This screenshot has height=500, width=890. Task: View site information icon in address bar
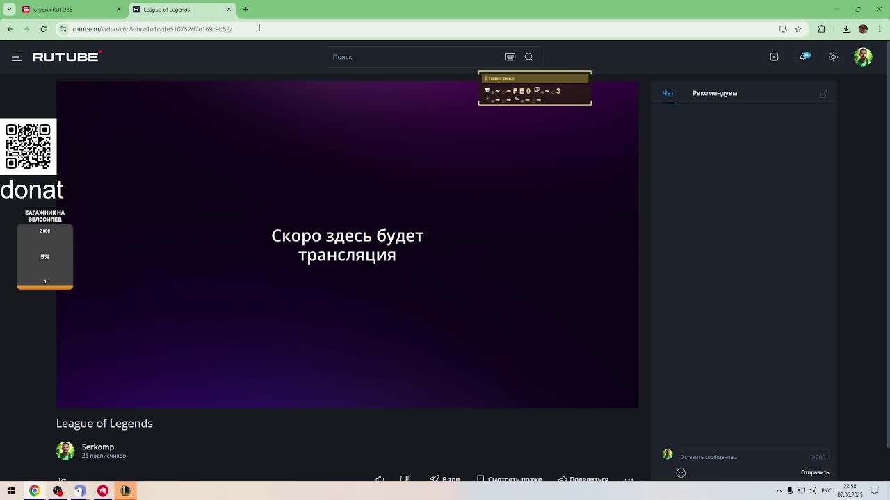point(63,28)
